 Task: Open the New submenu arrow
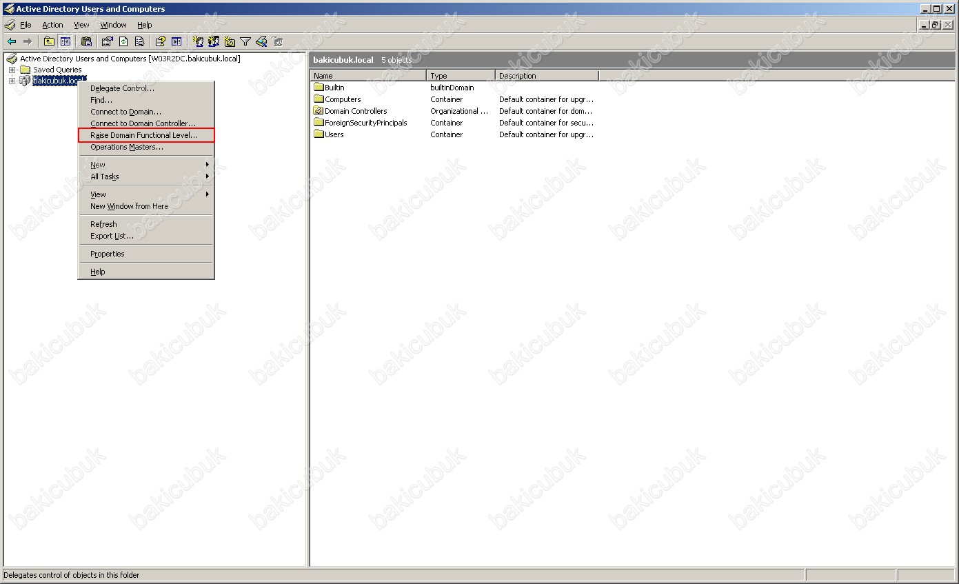point(207,165)
